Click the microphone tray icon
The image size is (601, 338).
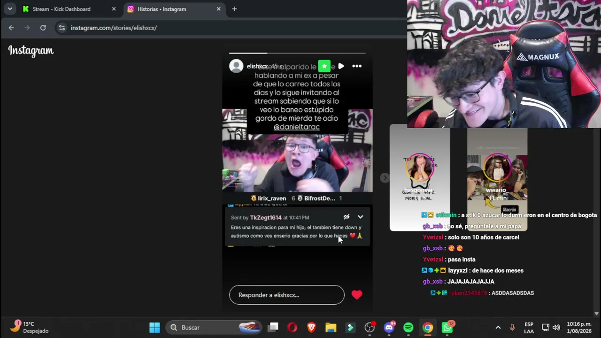512,327
